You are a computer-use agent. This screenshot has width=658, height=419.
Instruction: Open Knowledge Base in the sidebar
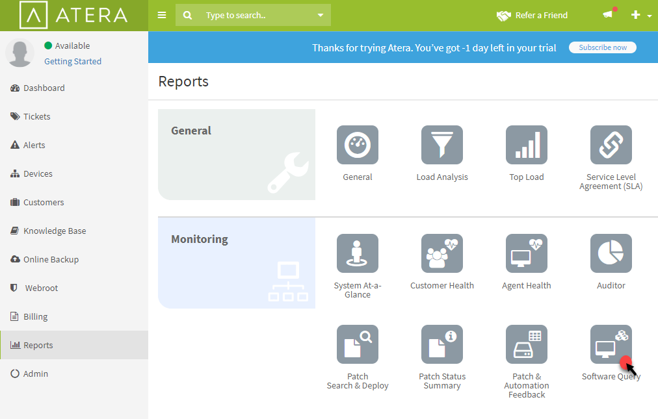coord(74,231)
